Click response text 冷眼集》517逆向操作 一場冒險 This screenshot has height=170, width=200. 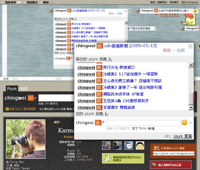pos(130,74)
